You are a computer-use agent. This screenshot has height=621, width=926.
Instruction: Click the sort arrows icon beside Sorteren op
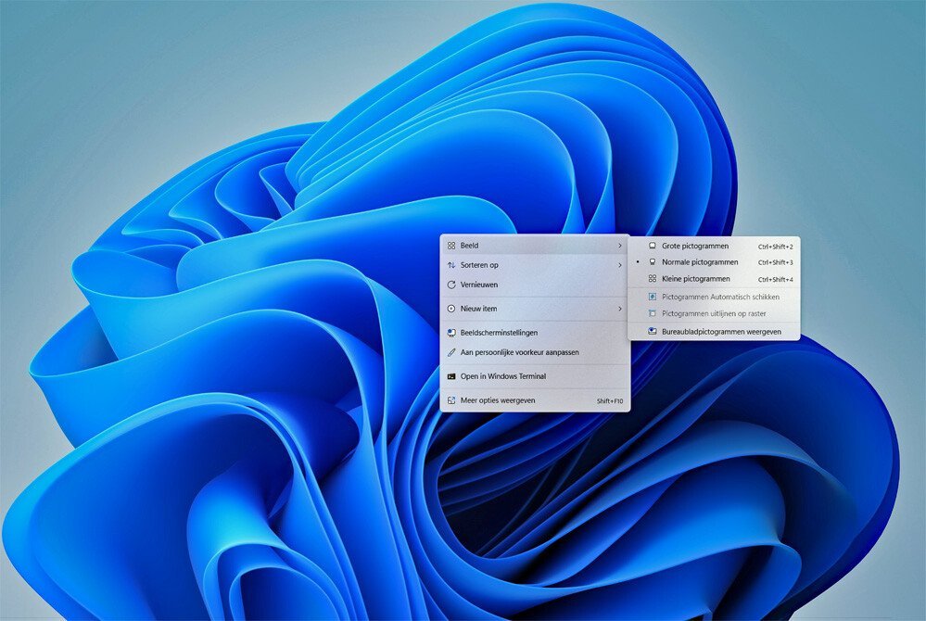451,265
